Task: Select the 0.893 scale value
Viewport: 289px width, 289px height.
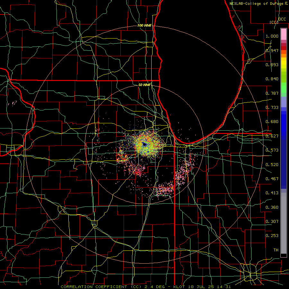Action: (x=272, y=65)
